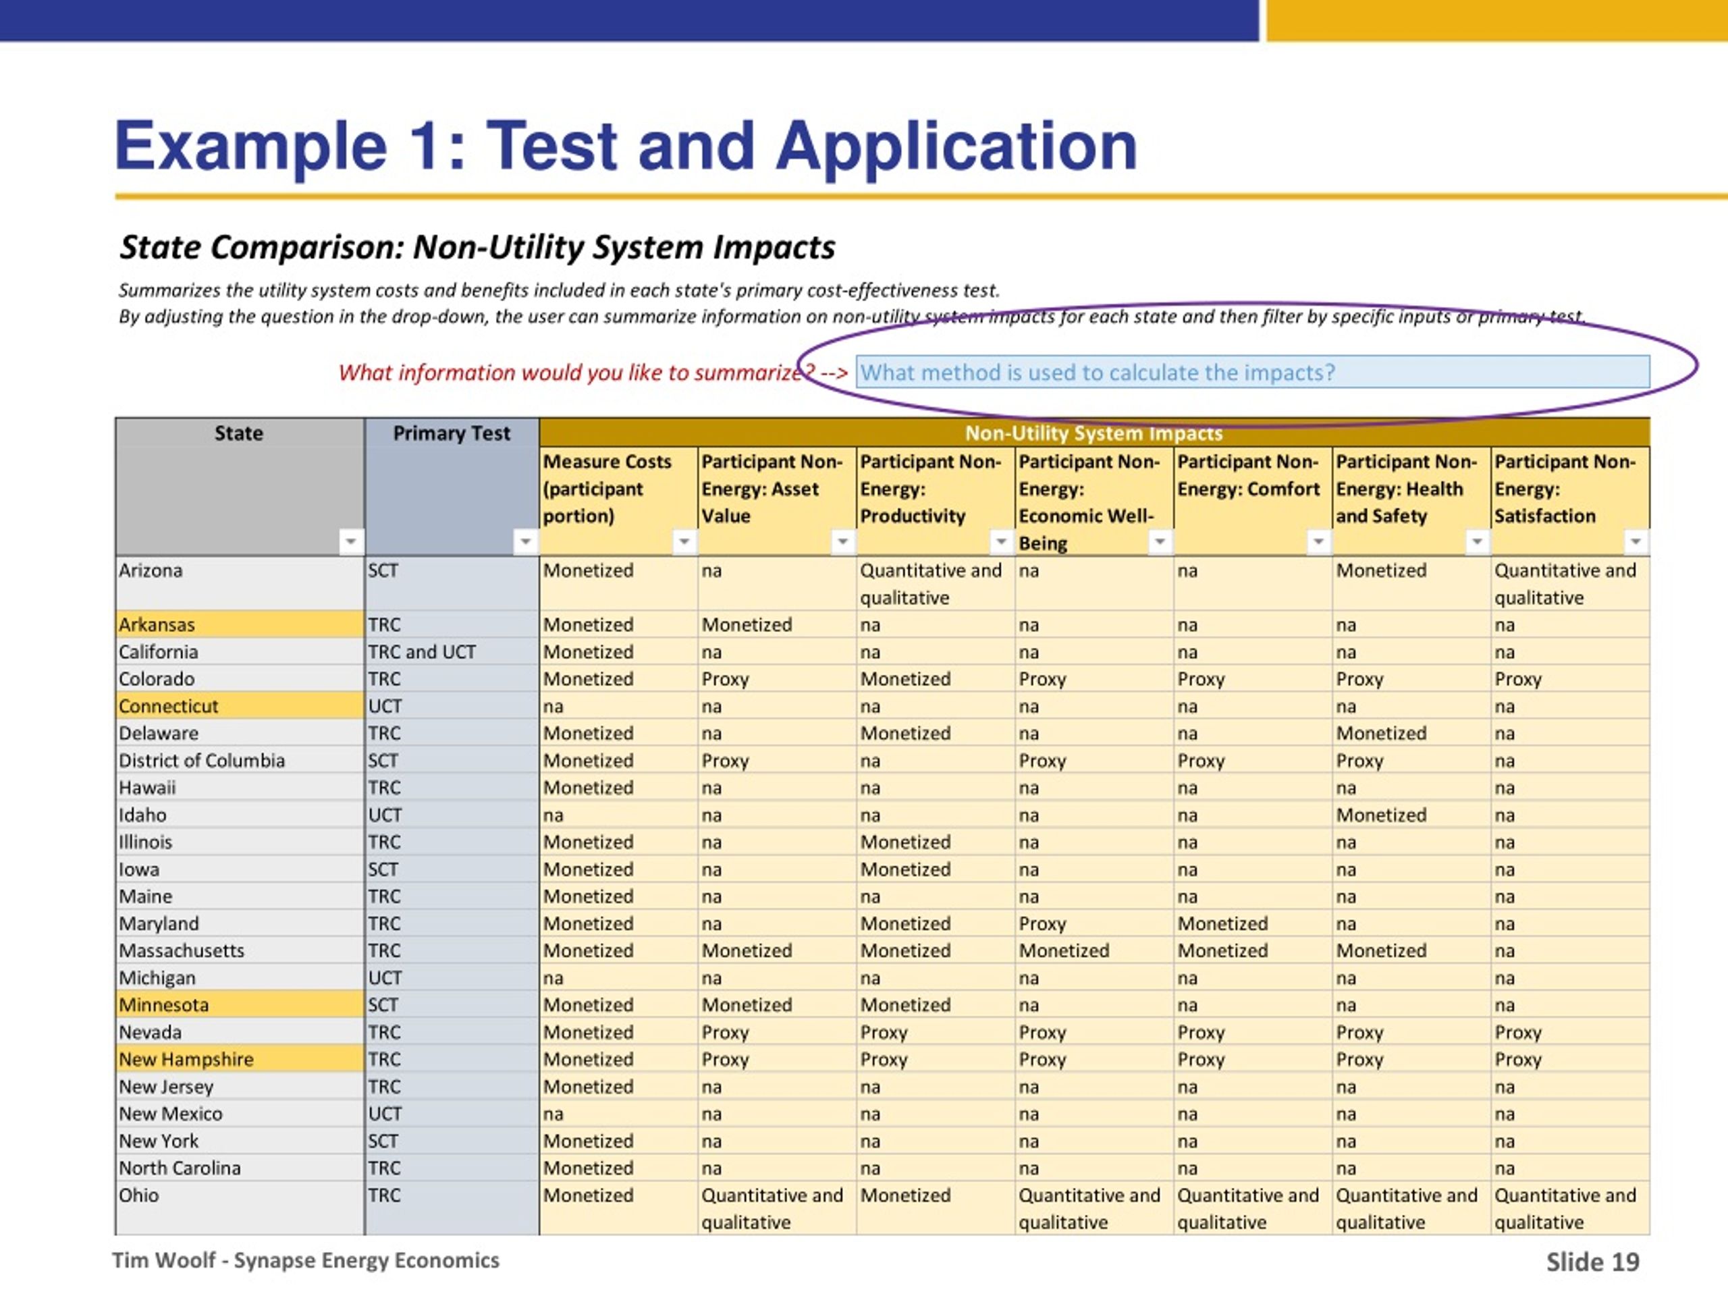Select the Hawaii state cell
The height and width of the screenshot is (1296, 1728).
point(240,788)
